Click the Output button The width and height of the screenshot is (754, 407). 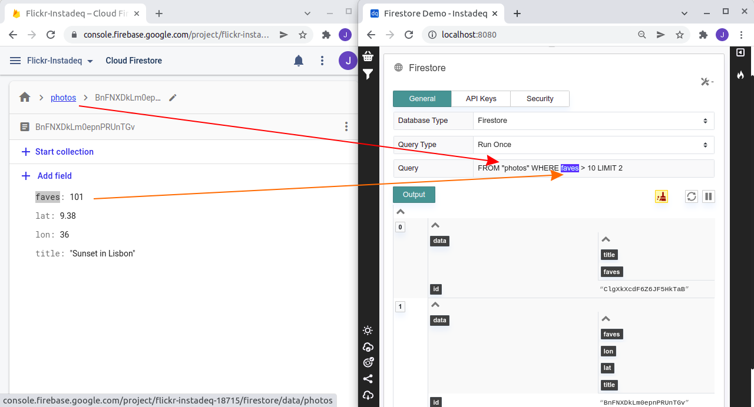click(x=414, y=195)
